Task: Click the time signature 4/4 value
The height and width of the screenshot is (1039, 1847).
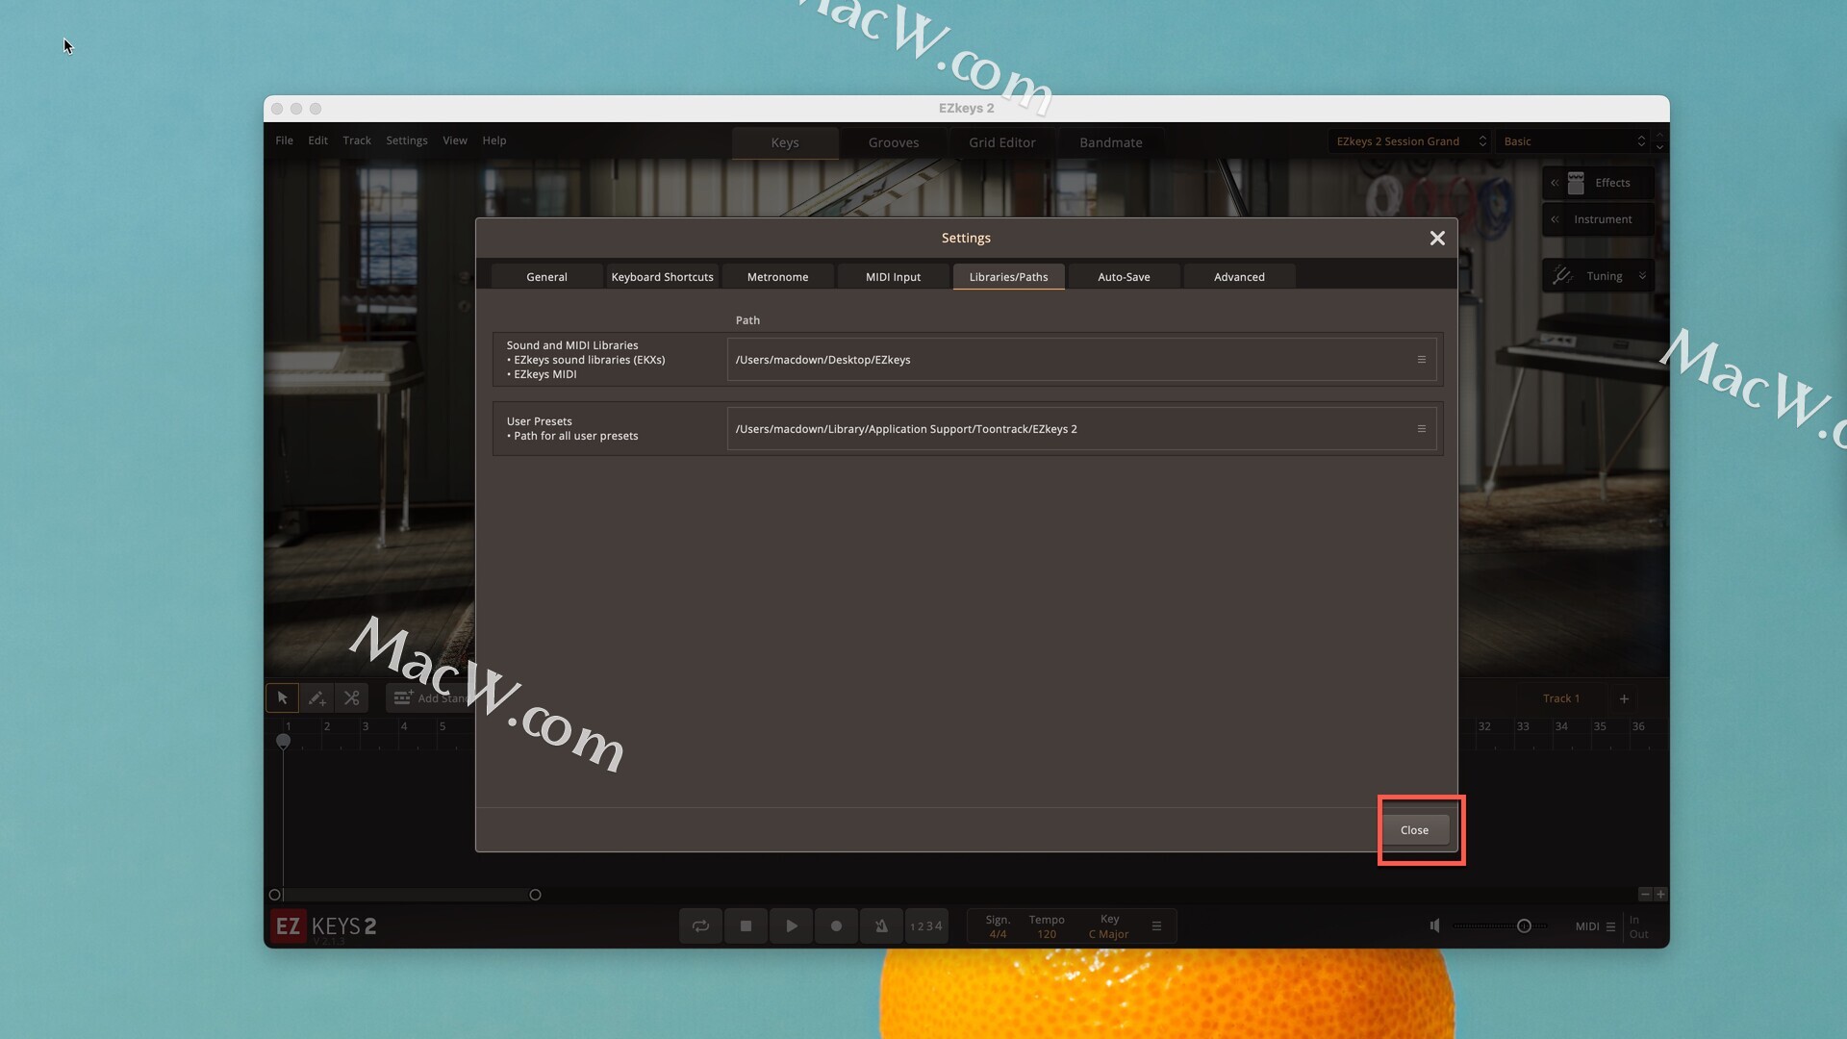Action: (998, 934)
